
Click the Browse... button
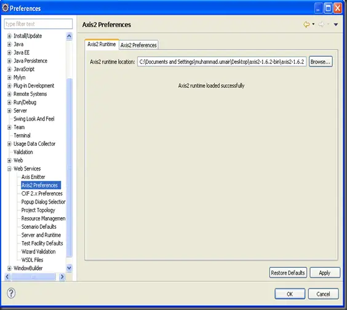(x=321, y=62)
